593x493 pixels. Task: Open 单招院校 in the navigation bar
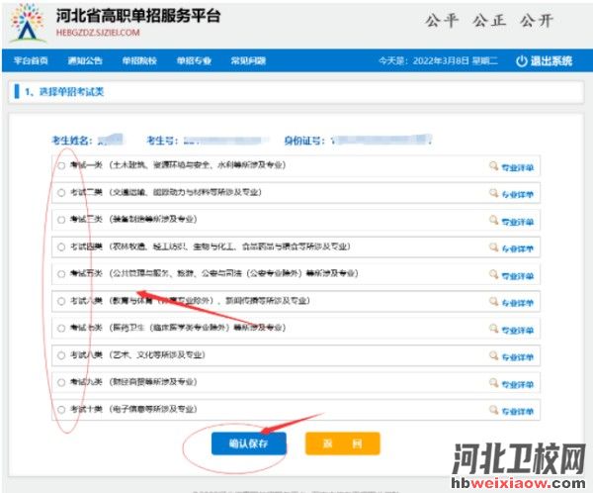point(139,61)
